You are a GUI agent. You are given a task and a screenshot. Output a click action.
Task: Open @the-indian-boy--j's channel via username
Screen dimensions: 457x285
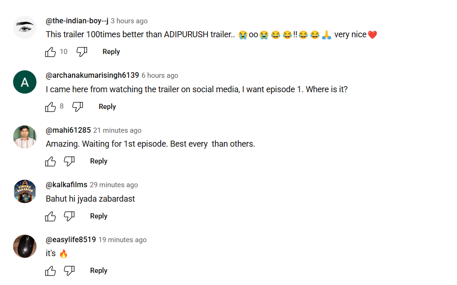point(77,21)
